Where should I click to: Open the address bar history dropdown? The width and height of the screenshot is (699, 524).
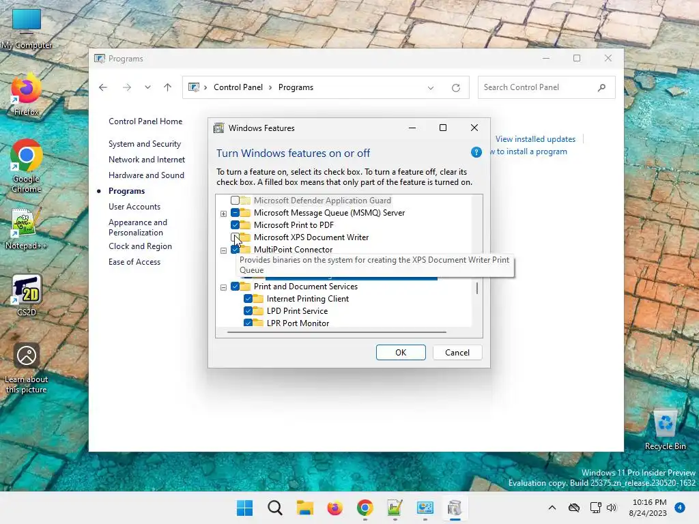point(431,88)
